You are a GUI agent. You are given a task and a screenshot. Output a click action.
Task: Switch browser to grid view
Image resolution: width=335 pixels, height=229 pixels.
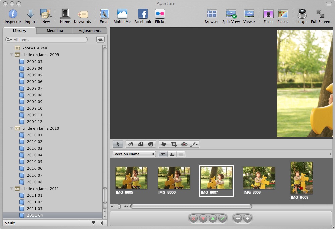tap(172, 154)
